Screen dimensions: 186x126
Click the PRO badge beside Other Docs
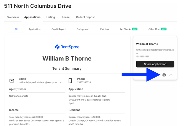point(164,29)
